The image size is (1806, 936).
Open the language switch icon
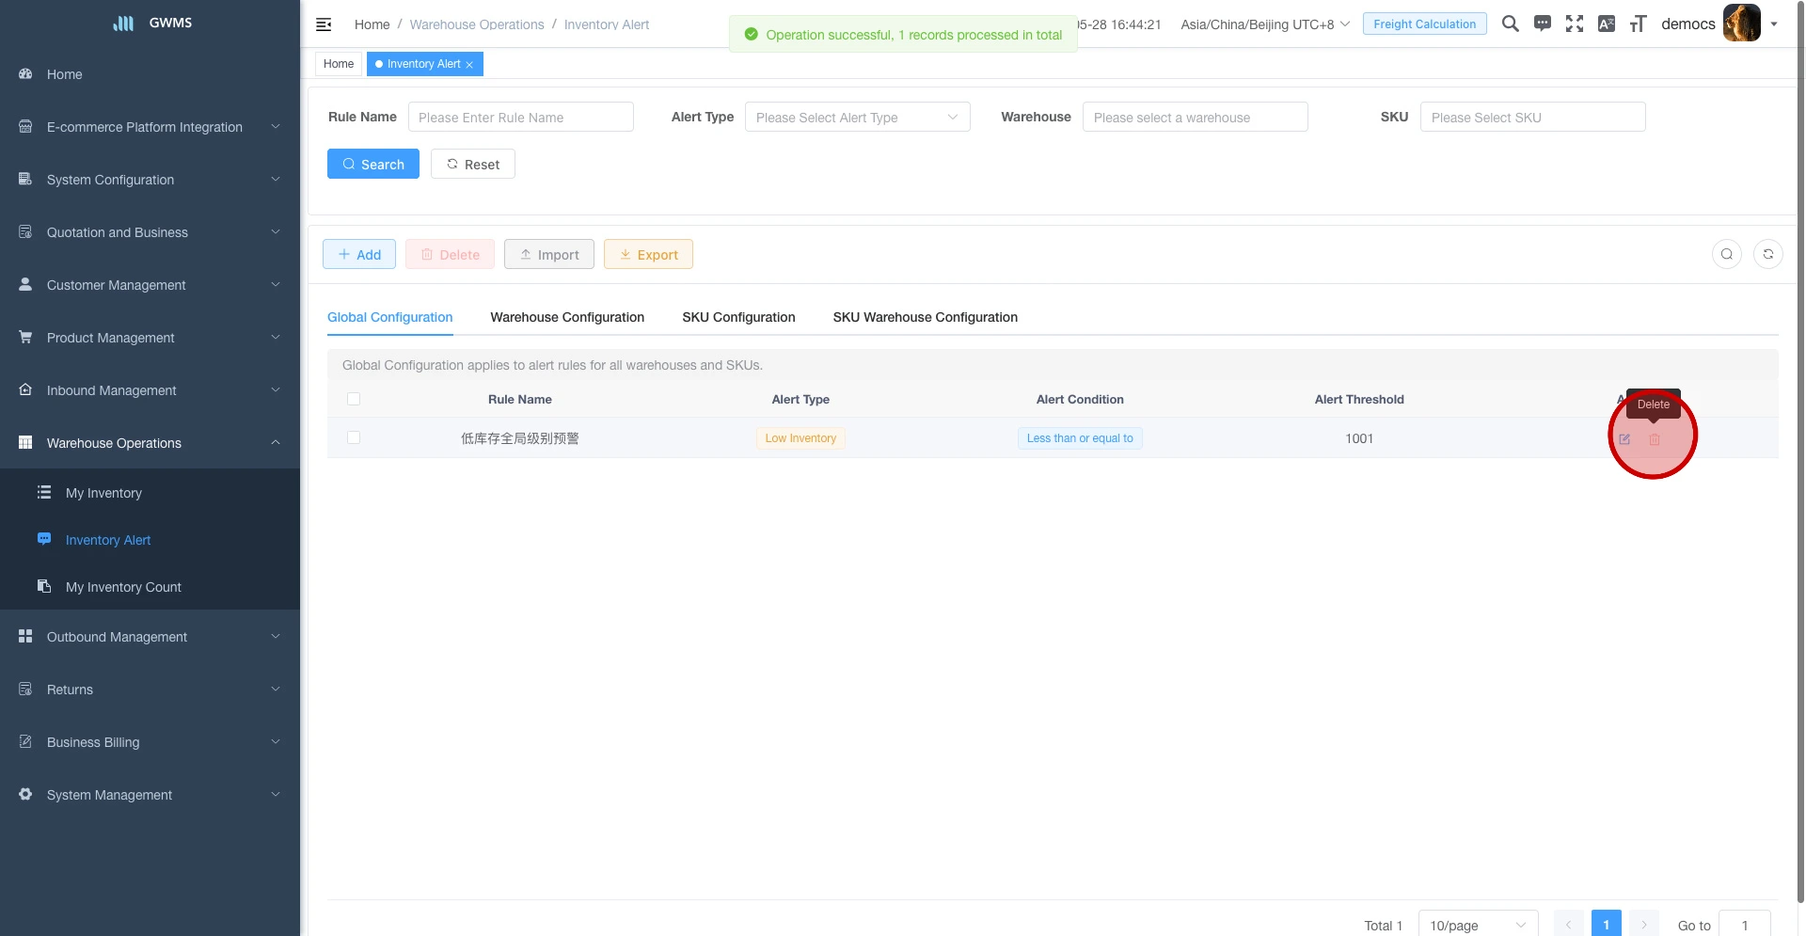[x=1607, y=24]
